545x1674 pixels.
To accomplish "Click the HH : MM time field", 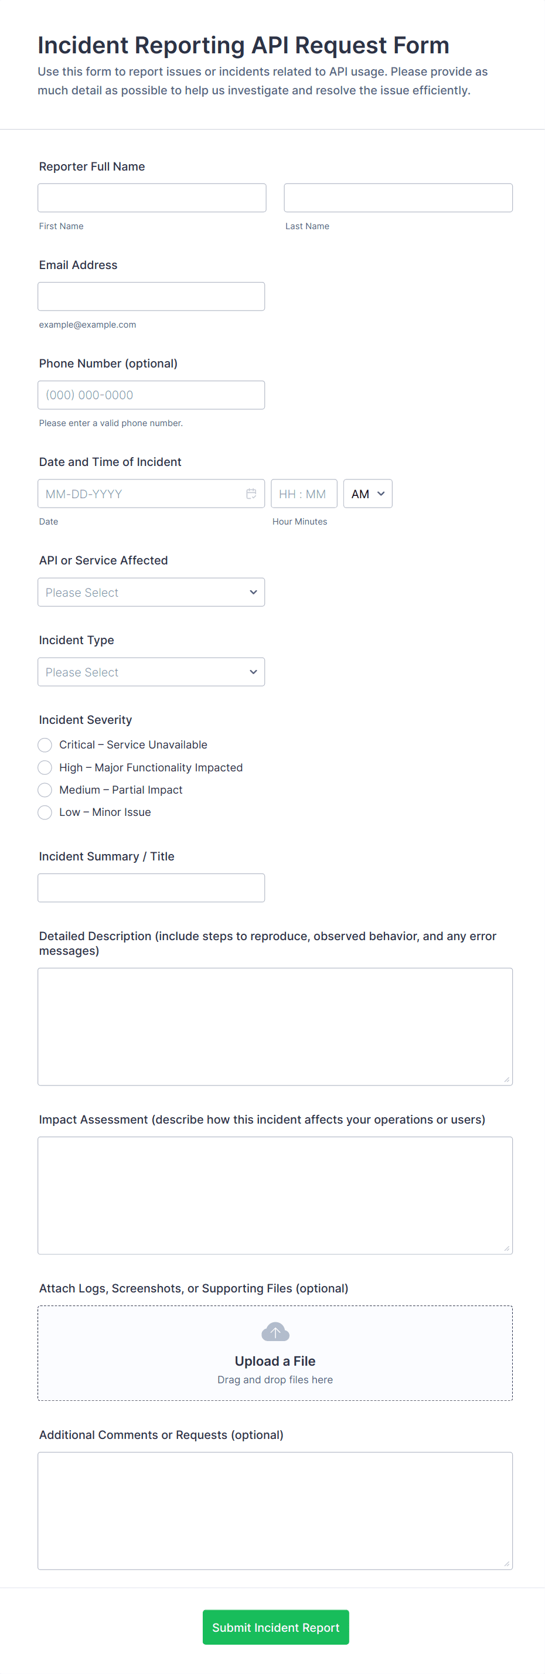I will pyautogui.click(x=304, y=494).
